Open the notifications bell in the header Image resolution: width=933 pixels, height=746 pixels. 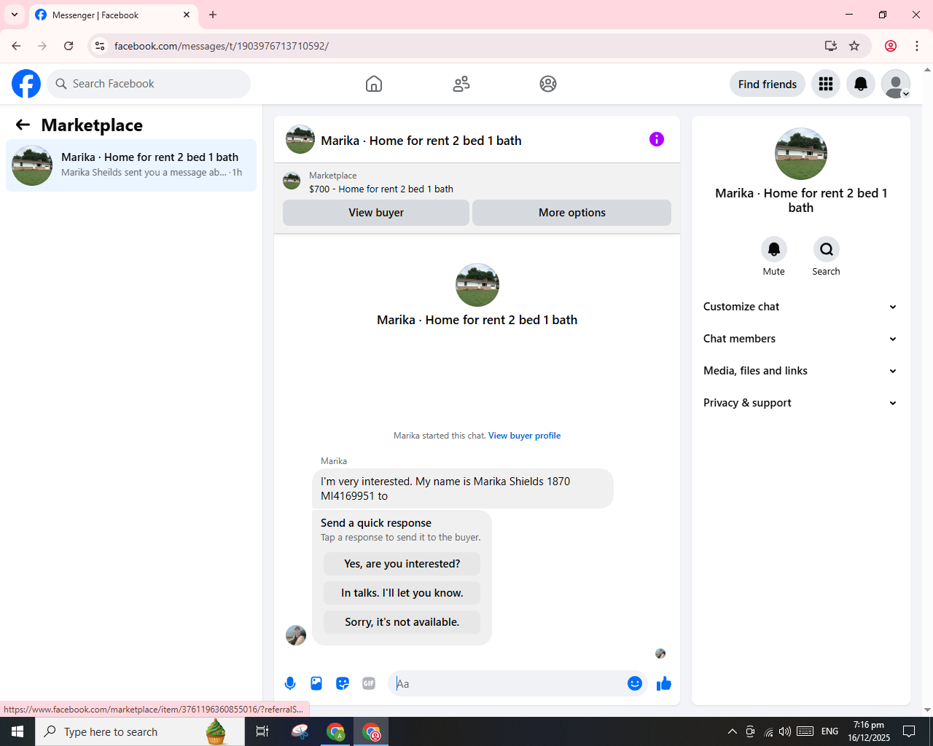pyautogui.click(x=861, y=84)
